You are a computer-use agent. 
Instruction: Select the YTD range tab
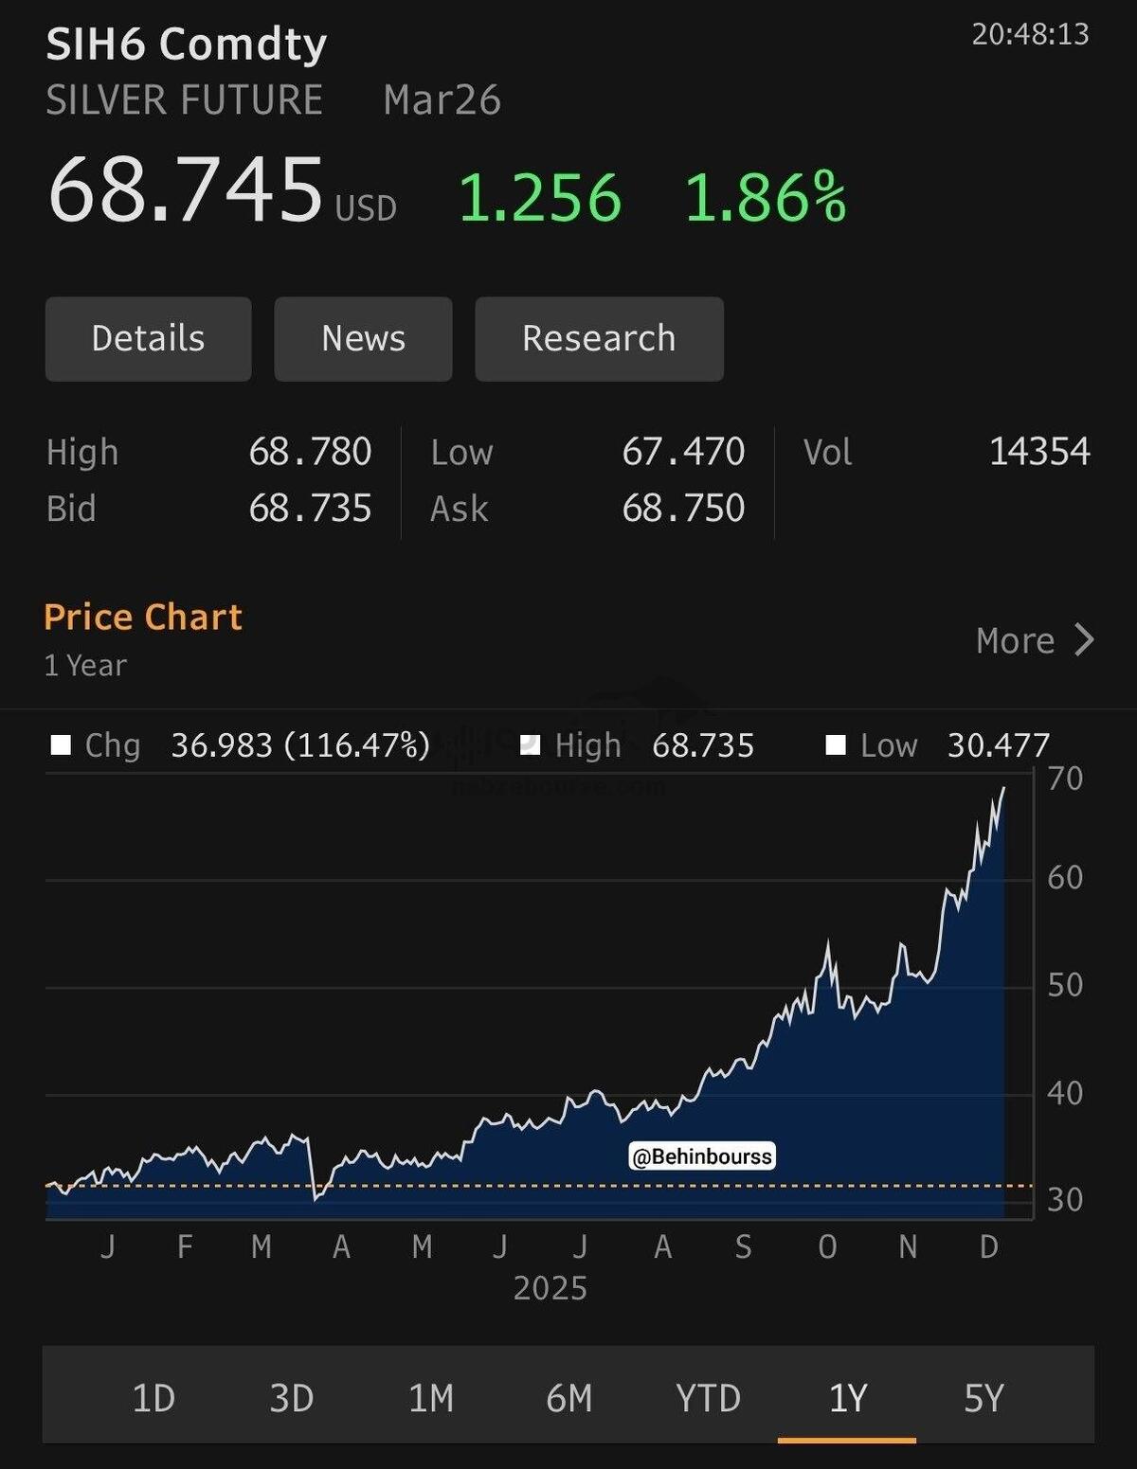[x=708, y=1398]
